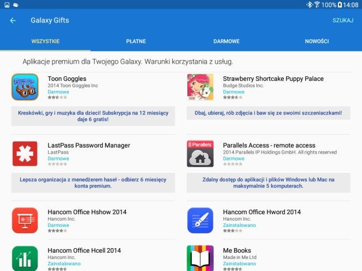Tap Darmowe price under Strawberry Shortcake
The height and width of the screenshot is (271, 362).
click(x=234, y=92)
